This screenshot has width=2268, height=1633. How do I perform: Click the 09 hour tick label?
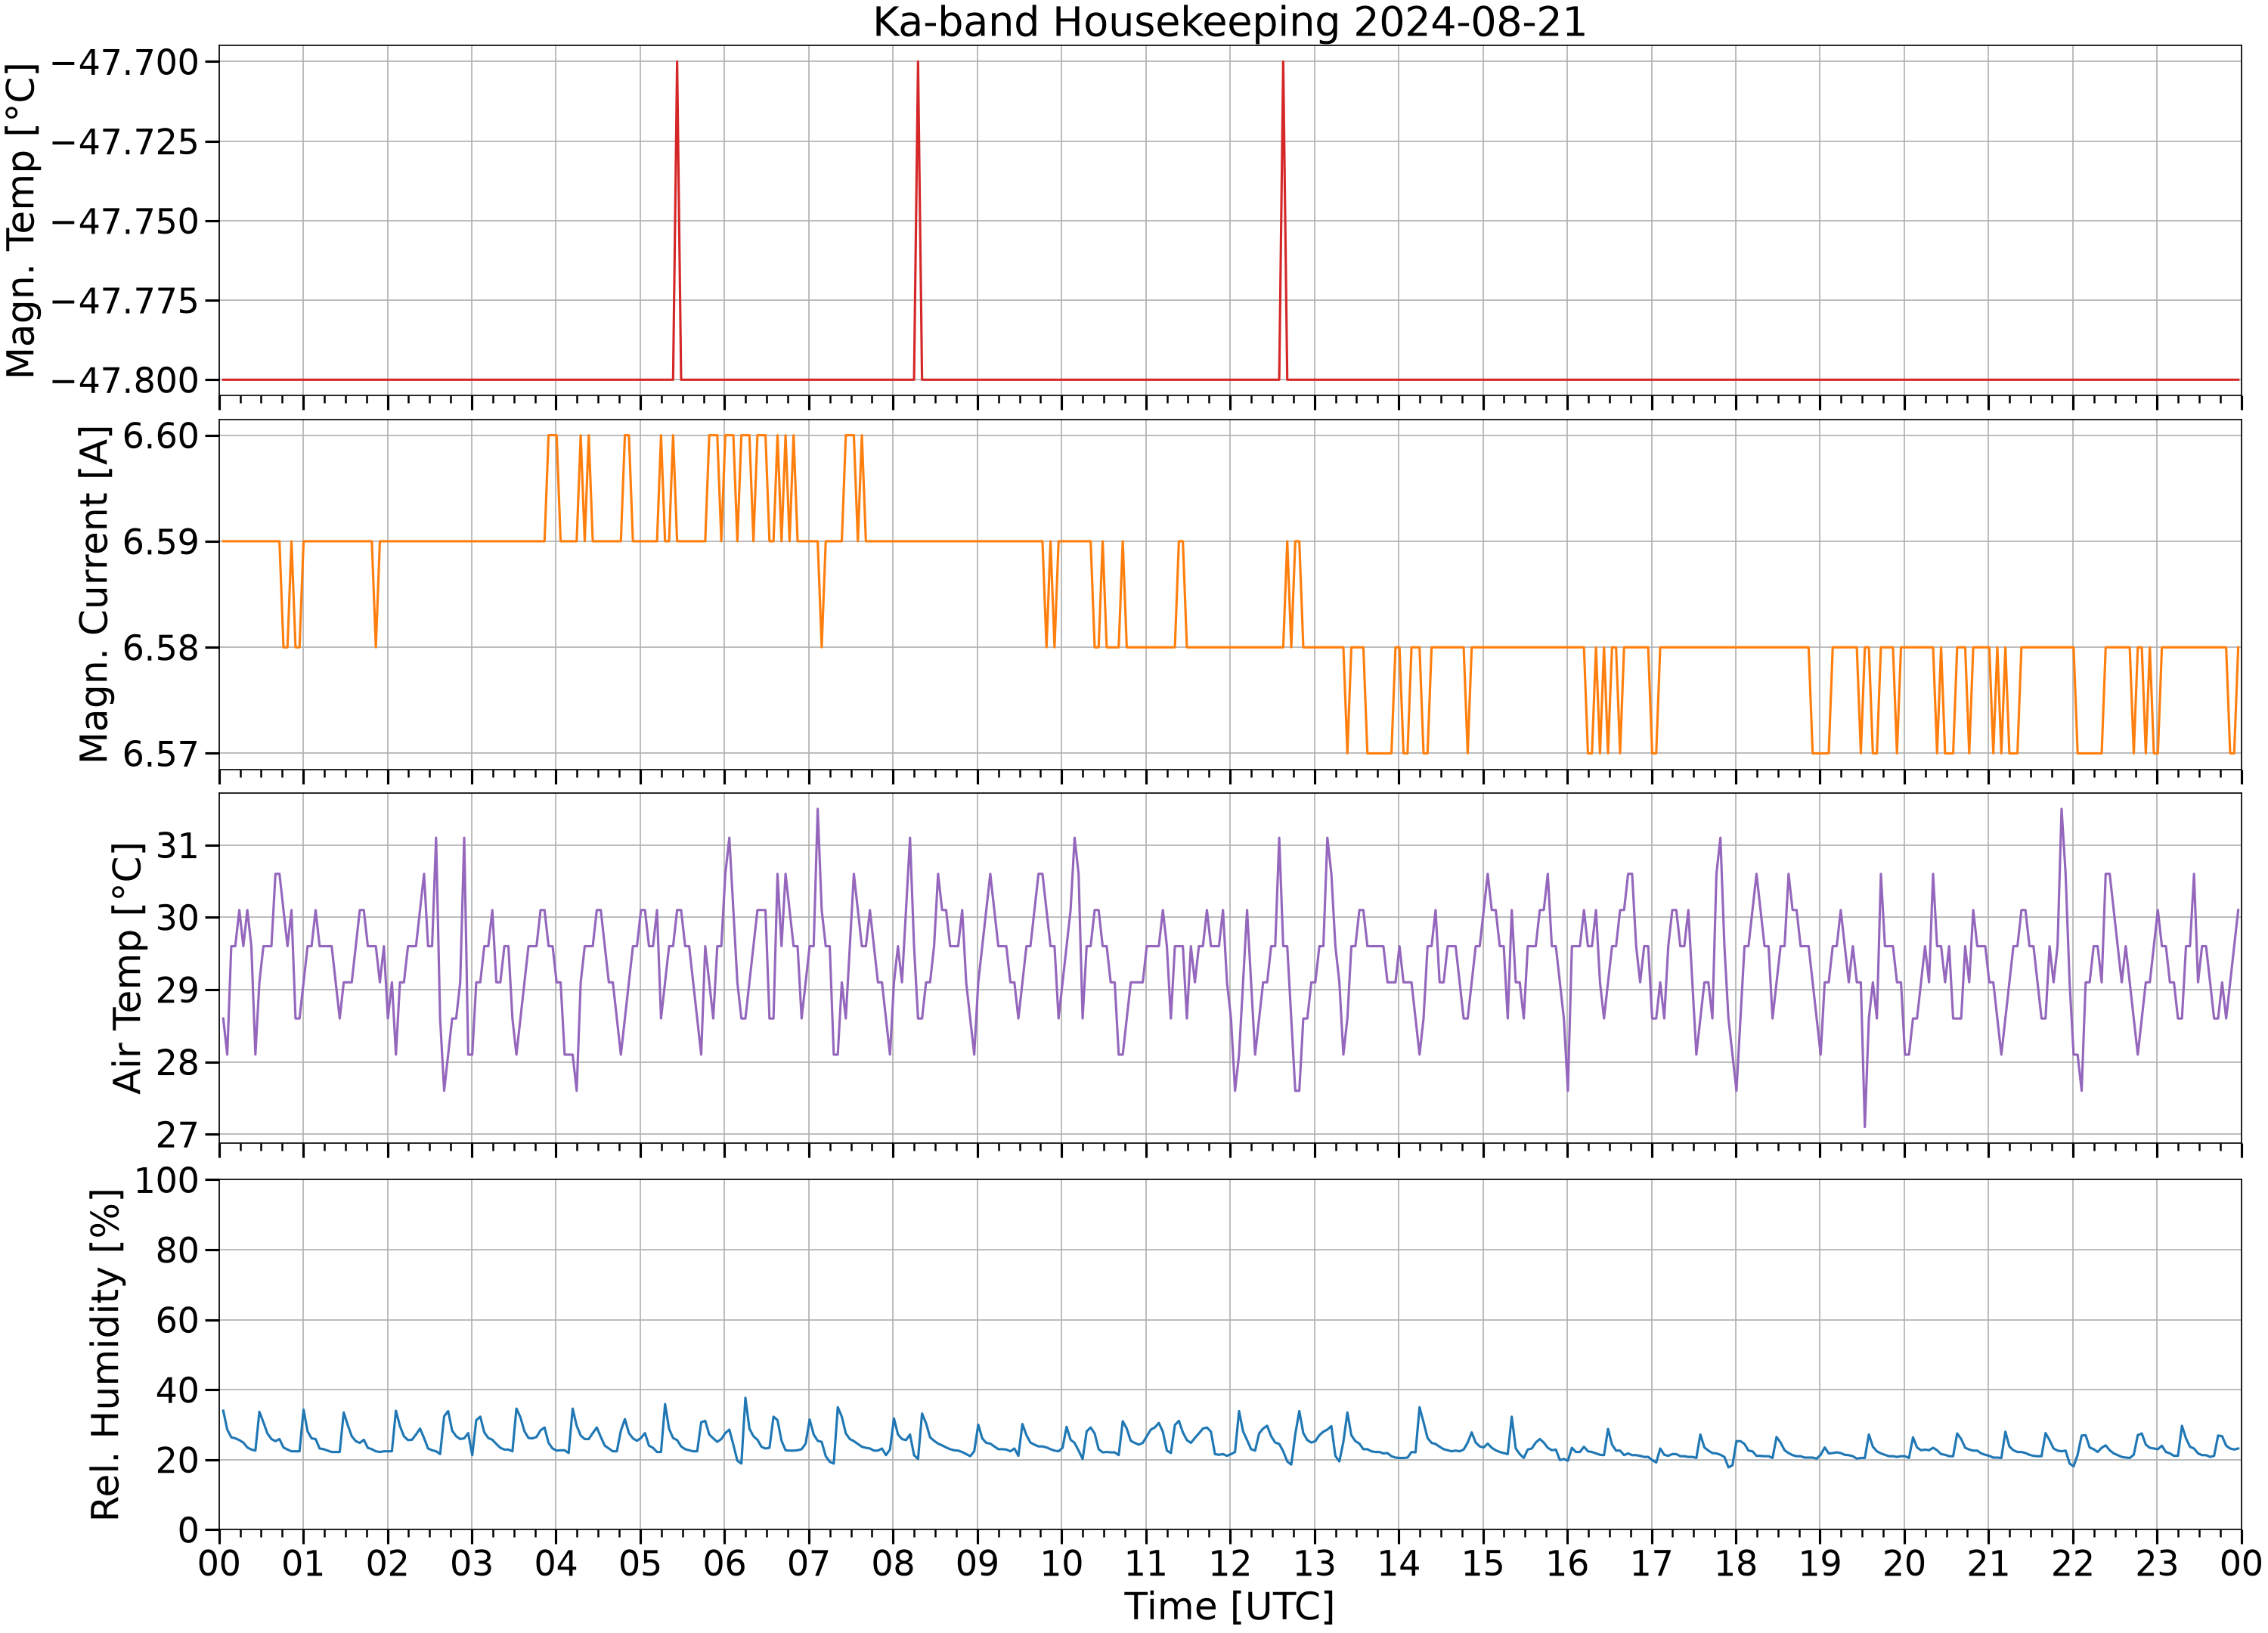click(x=977, y=1563)
